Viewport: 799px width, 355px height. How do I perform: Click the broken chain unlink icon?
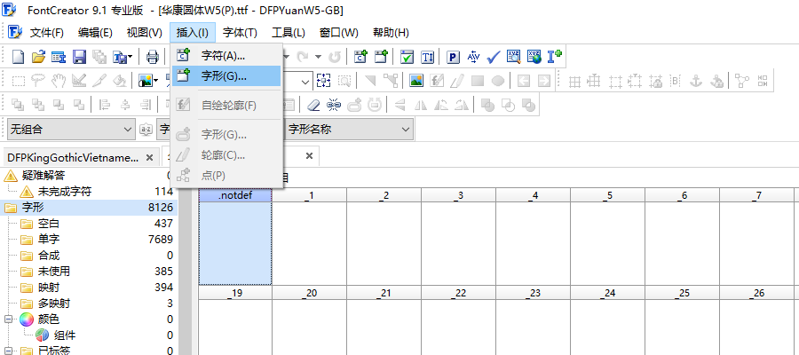pos(333,105)
